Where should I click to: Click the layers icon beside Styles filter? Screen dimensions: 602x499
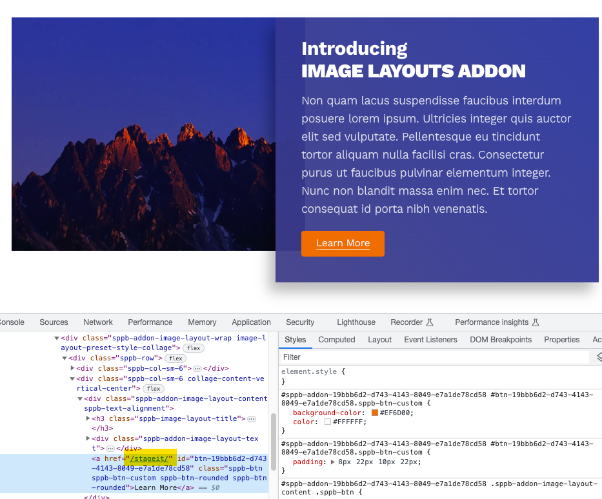pos(599,357)
